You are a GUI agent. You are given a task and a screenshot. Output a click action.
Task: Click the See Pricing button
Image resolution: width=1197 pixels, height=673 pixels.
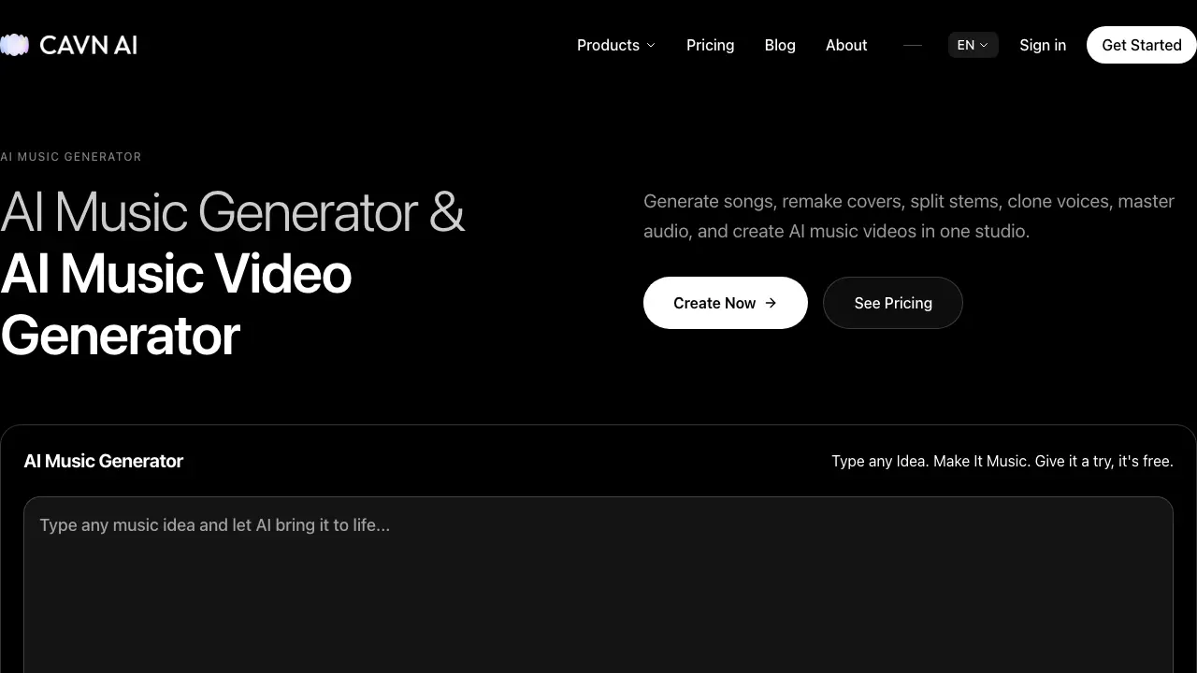coord(893,303)
